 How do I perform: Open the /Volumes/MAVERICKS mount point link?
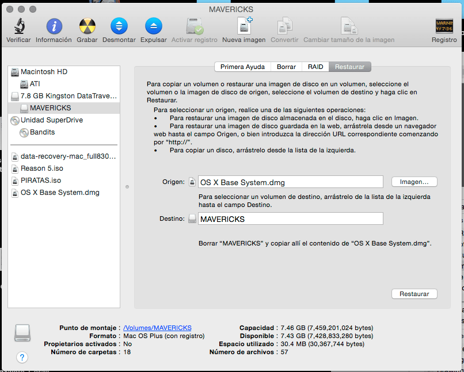coord(157,328)
